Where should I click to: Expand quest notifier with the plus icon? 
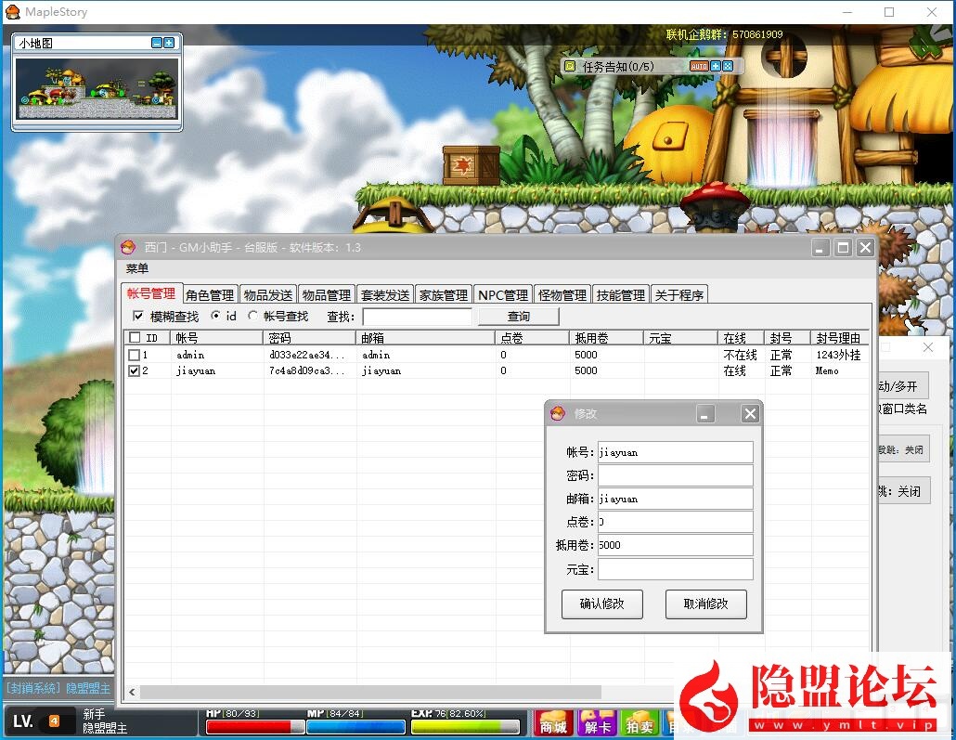(x=716, y=66)
